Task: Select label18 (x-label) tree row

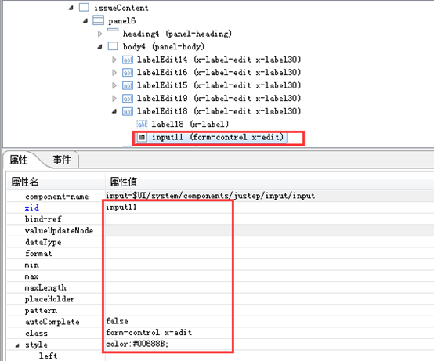Action: [x=190, y=125]
